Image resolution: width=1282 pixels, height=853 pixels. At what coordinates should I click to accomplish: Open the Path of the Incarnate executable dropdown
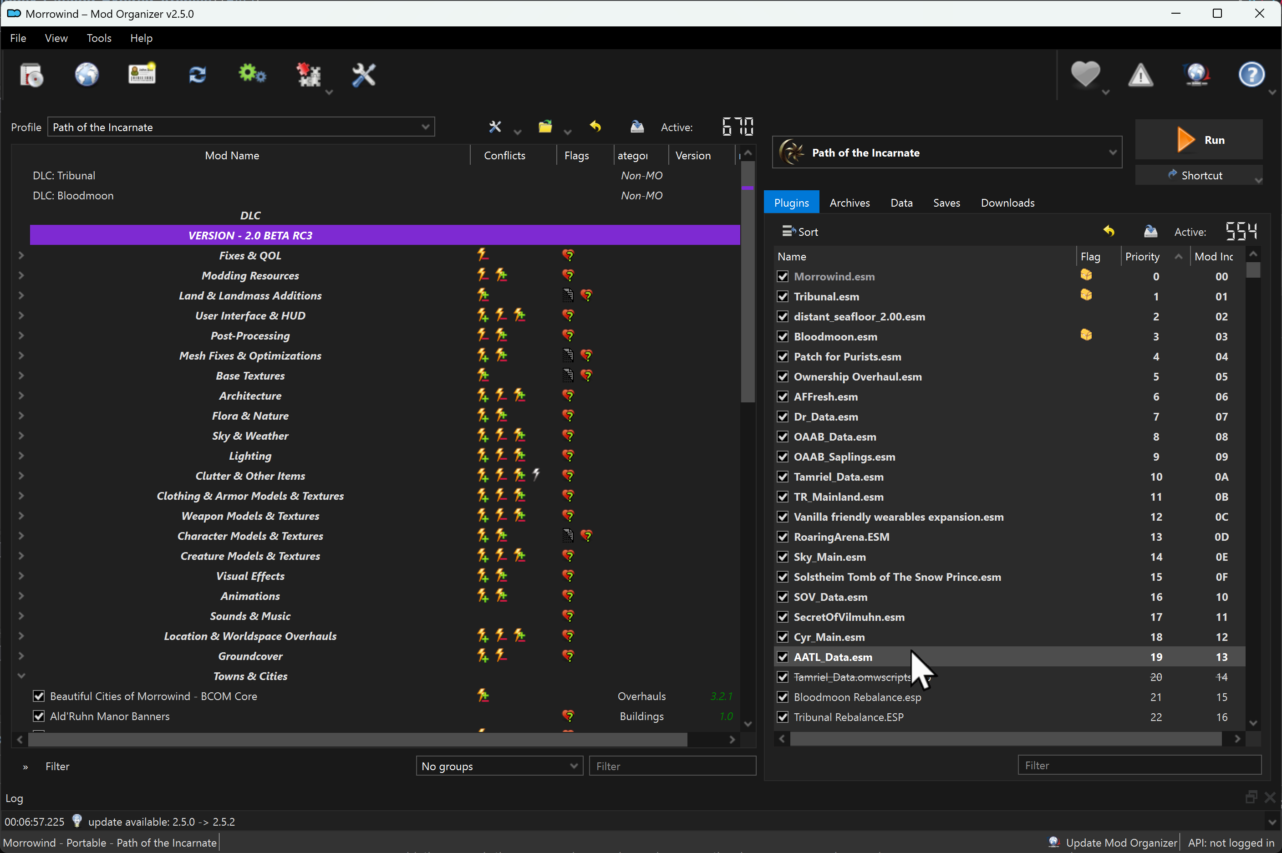(947, 153)
